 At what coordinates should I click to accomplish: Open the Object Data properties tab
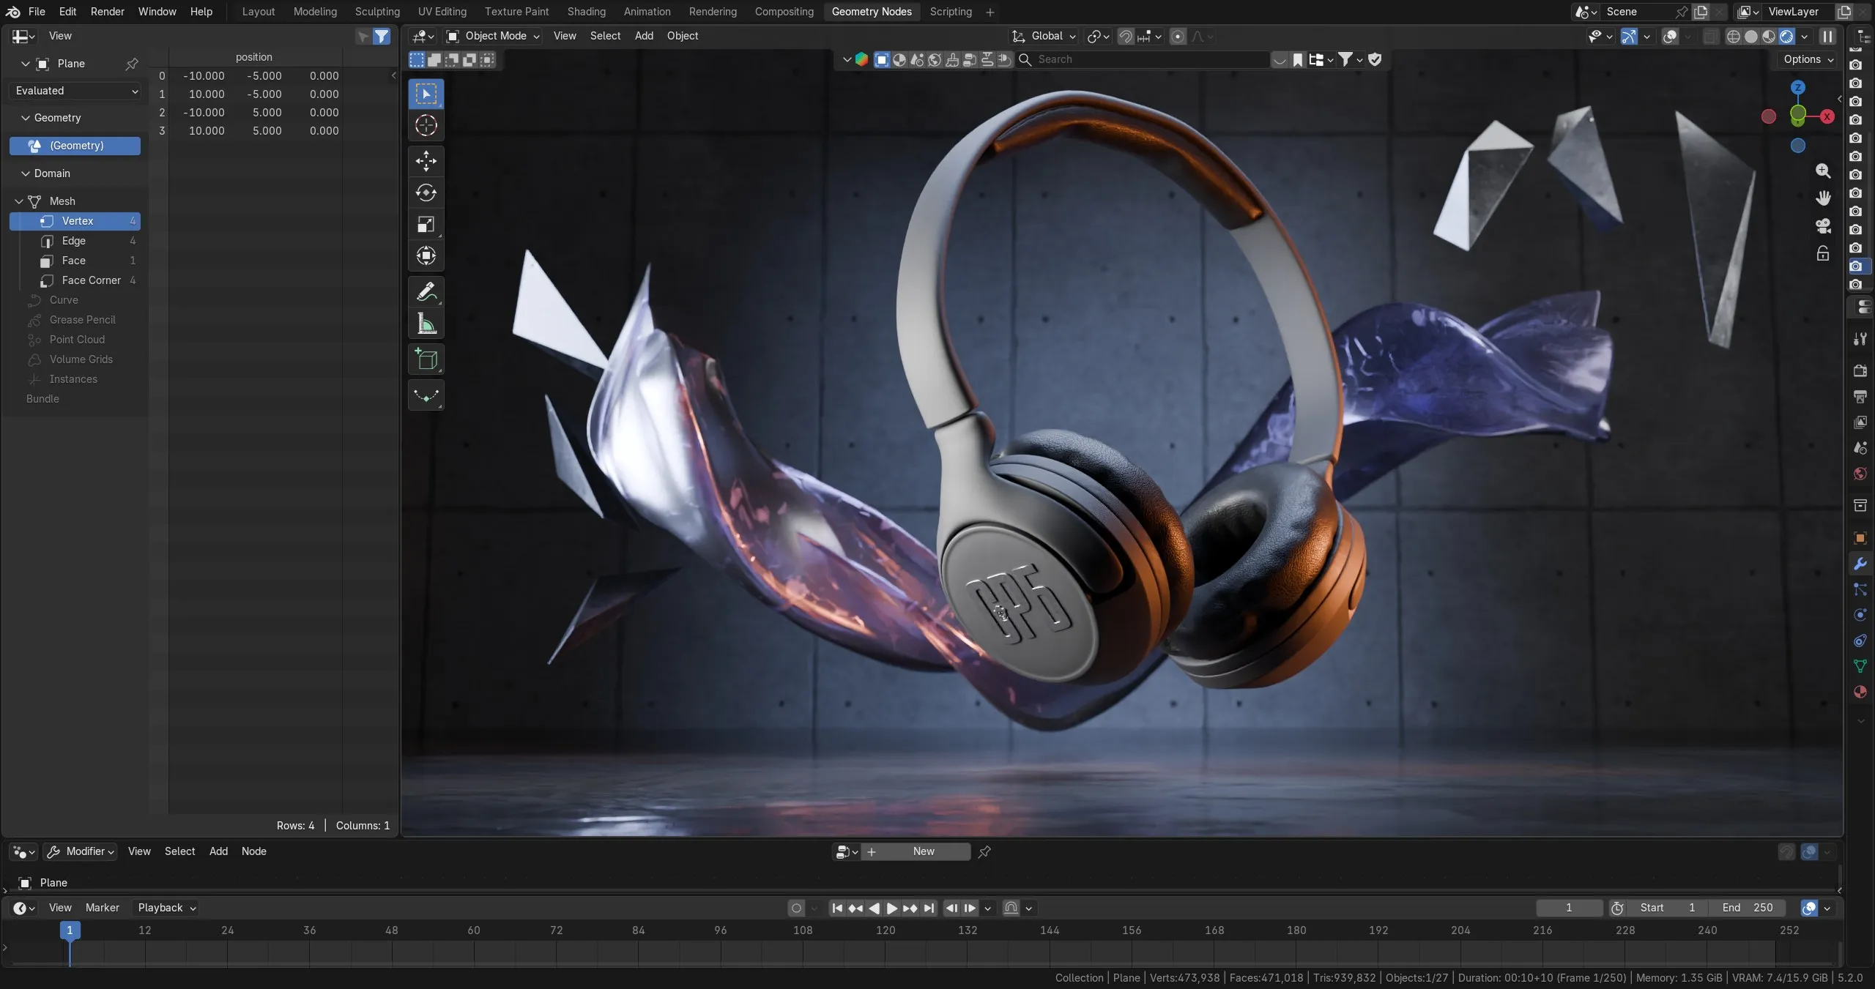(x=1860, y=665)
